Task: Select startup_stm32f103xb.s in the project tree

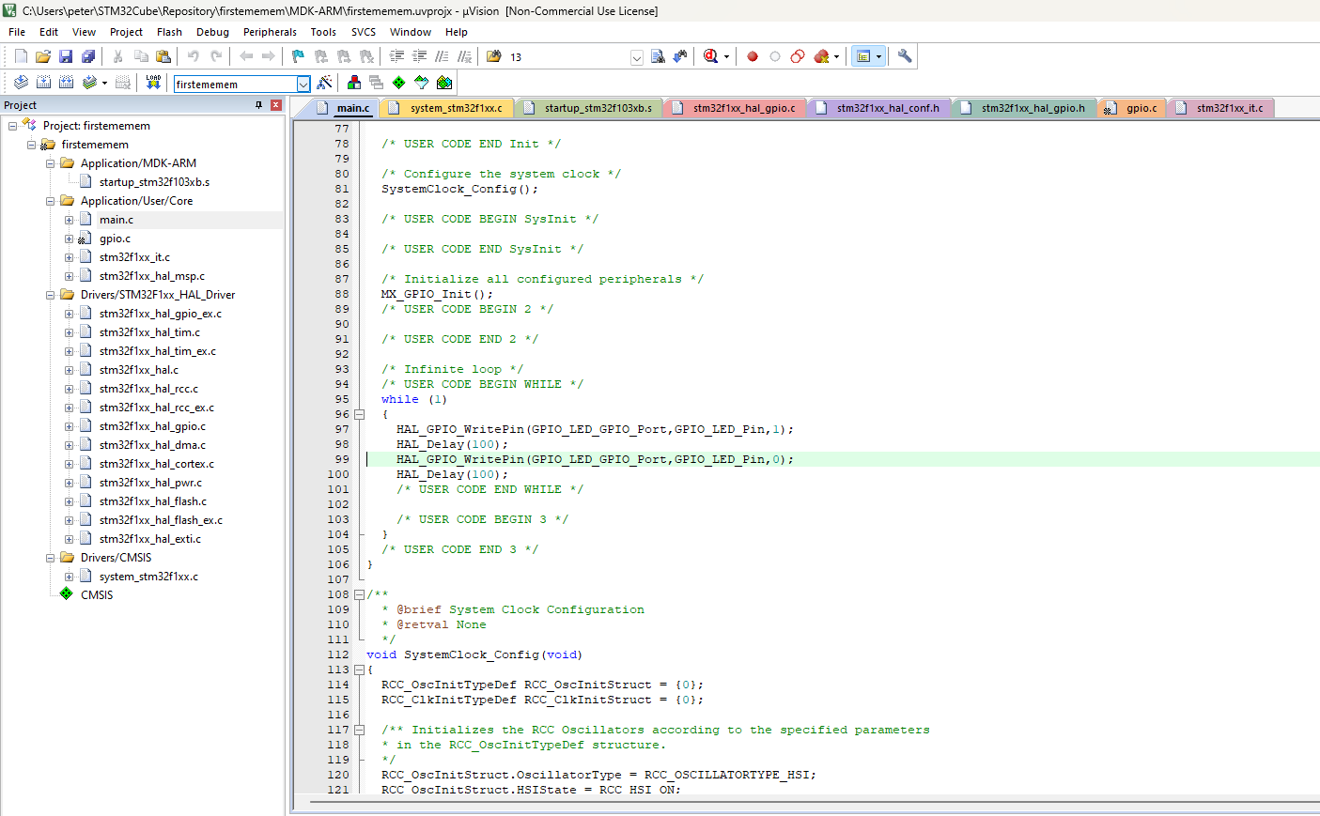Action: (x=154, y=182)
